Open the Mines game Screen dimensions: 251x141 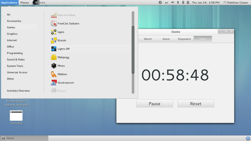tap(58, 66)
